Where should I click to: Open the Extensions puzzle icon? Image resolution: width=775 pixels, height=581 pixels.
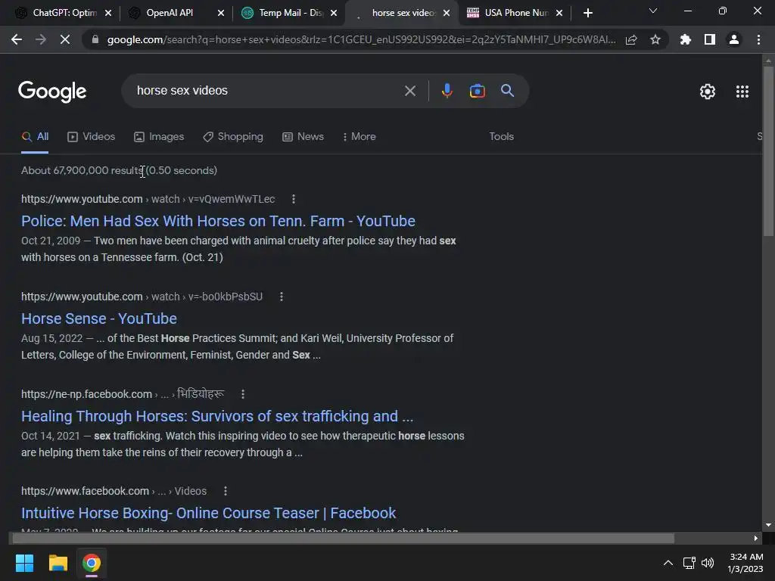tap(685, 39)
